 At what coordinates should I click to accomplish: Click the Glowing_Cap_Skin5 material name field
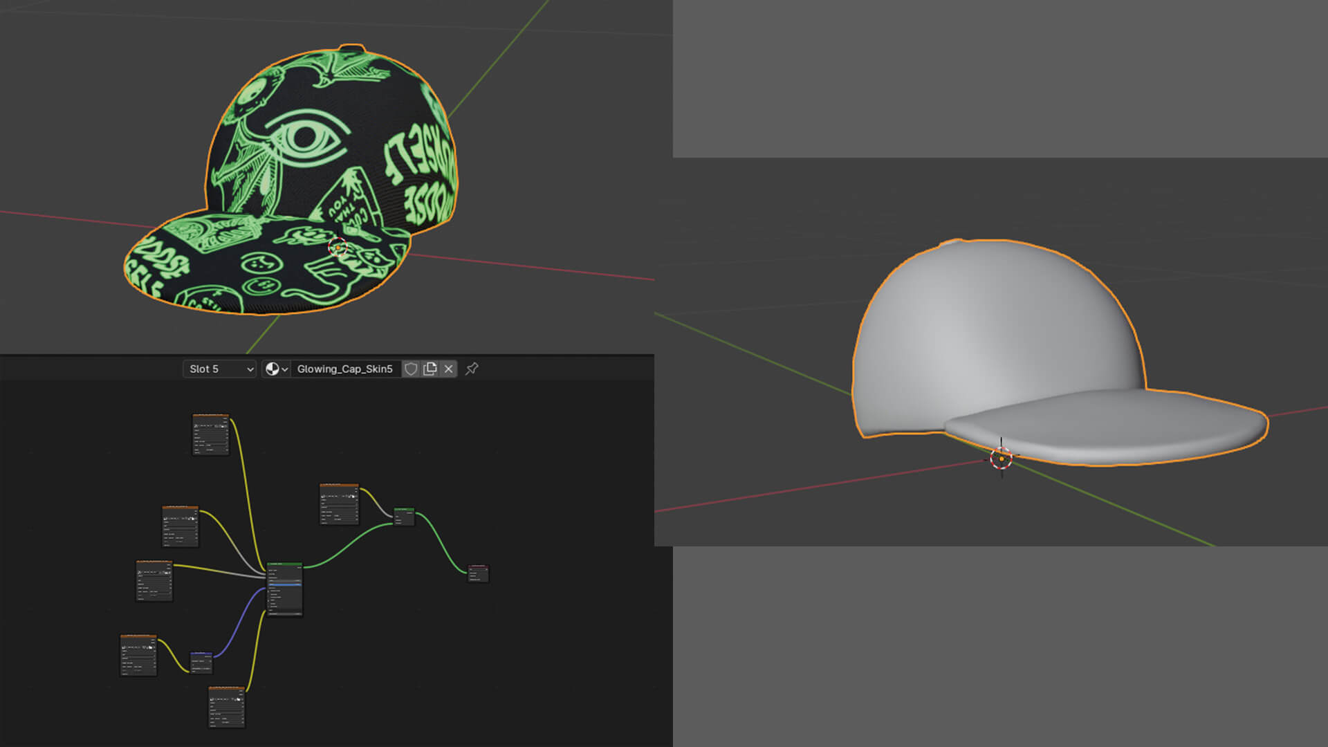click(344, 369)
